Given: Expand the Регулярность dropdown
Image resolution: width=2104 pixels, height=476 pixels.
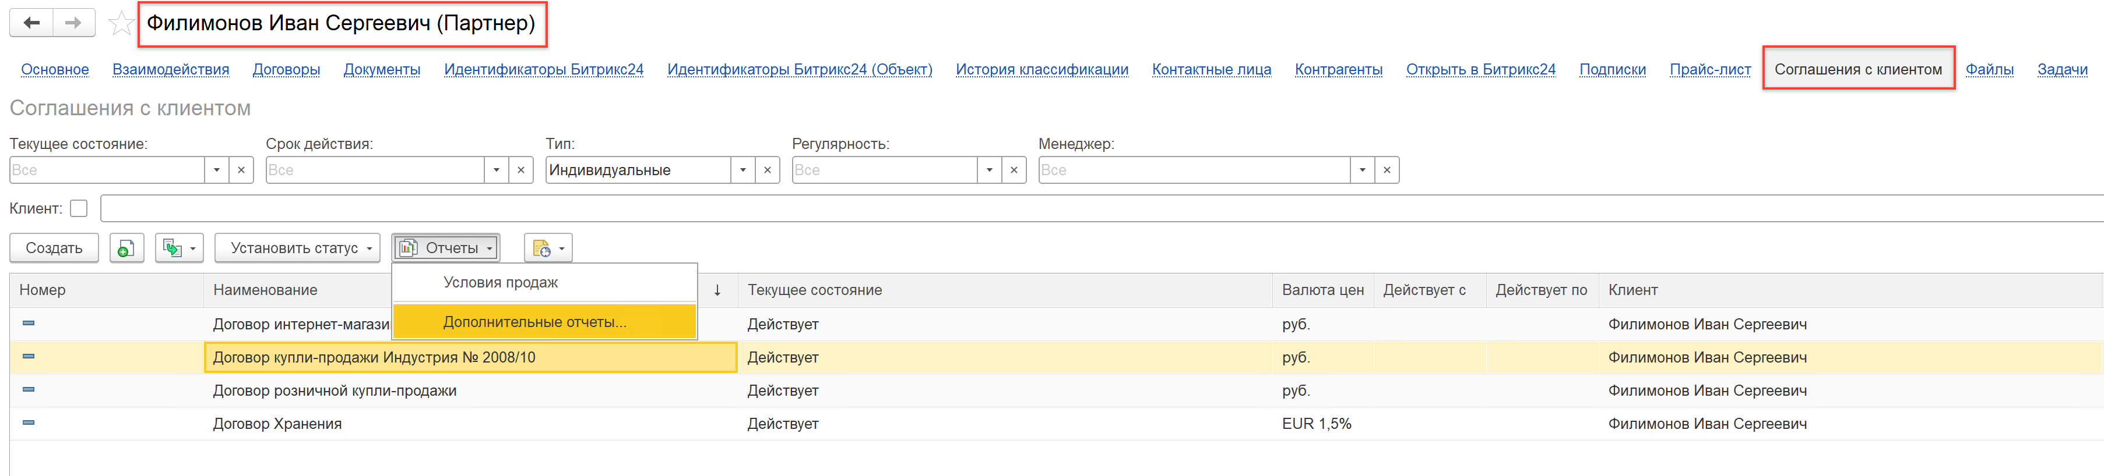Looking at the screenshot, I should [x=989, y=169].
